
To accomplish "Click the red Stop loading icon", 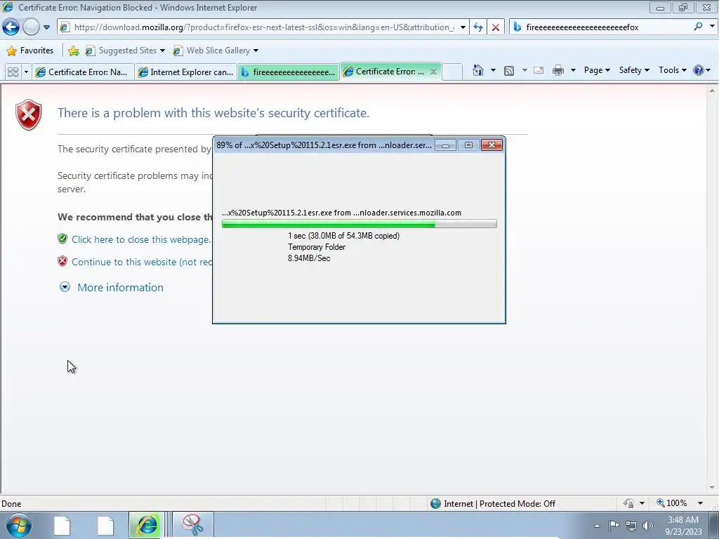I will (496, 27).
